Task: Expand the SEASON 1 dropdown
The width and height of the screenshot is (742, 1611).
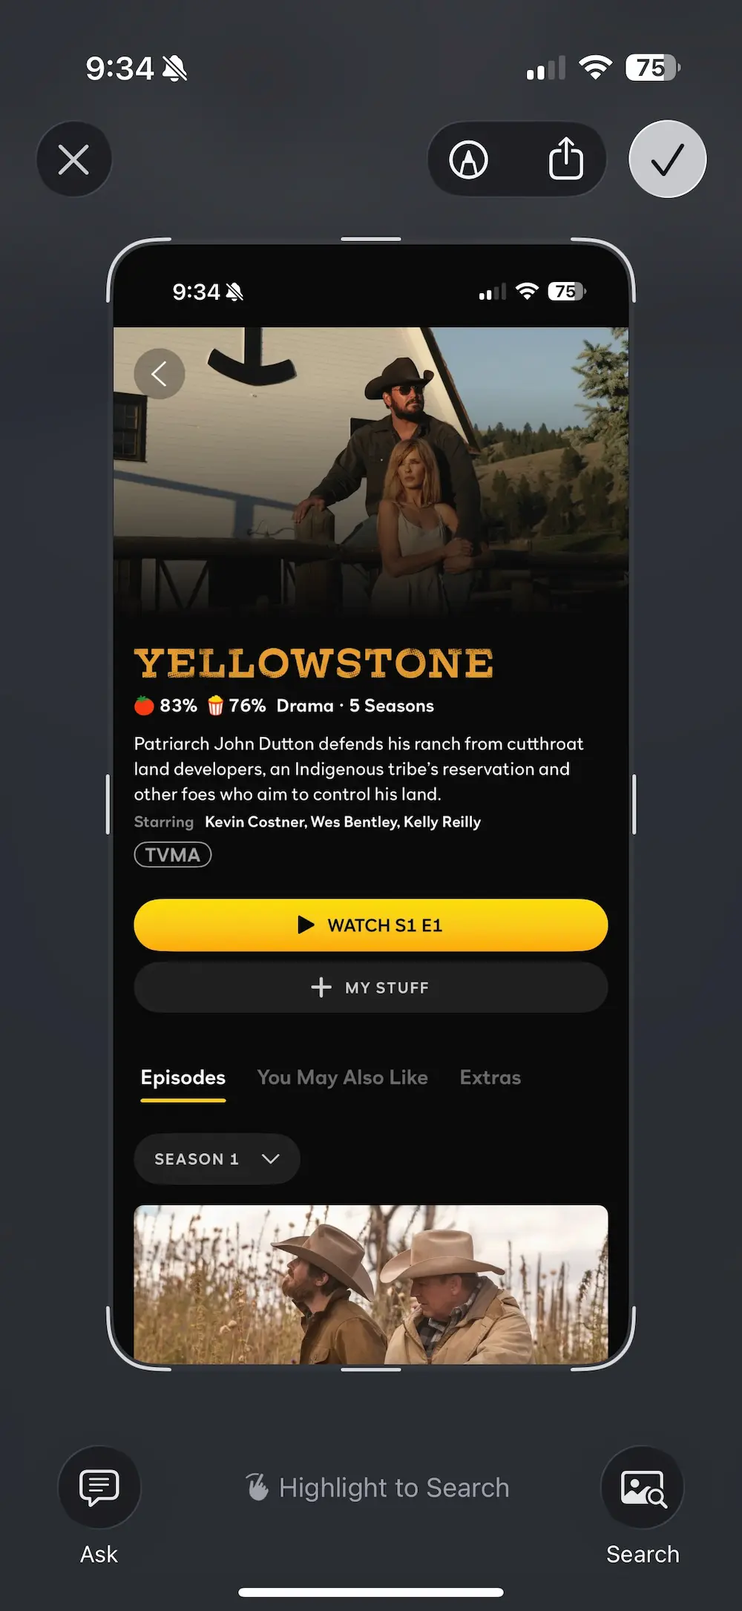Action: pos(217,1158)
